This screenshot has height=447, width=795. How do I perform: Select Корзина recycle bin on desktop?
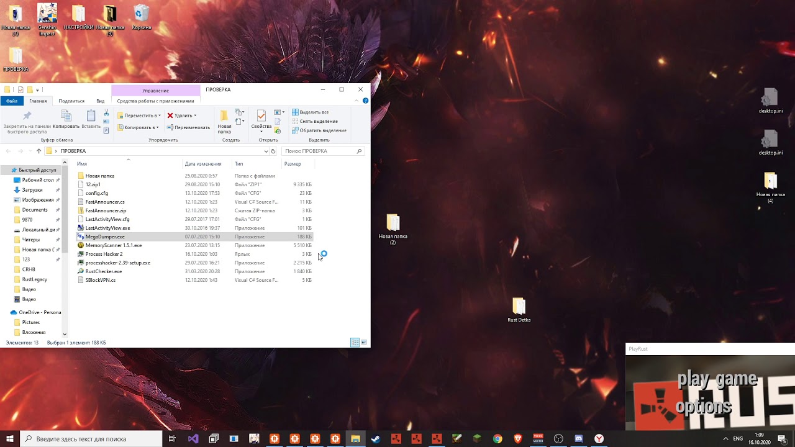tap(142, 17)
